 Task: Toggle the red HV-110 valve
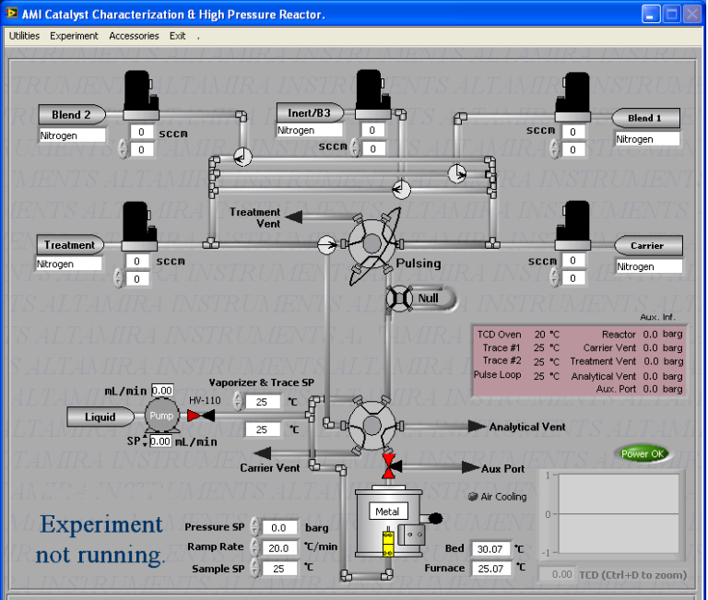195,417
